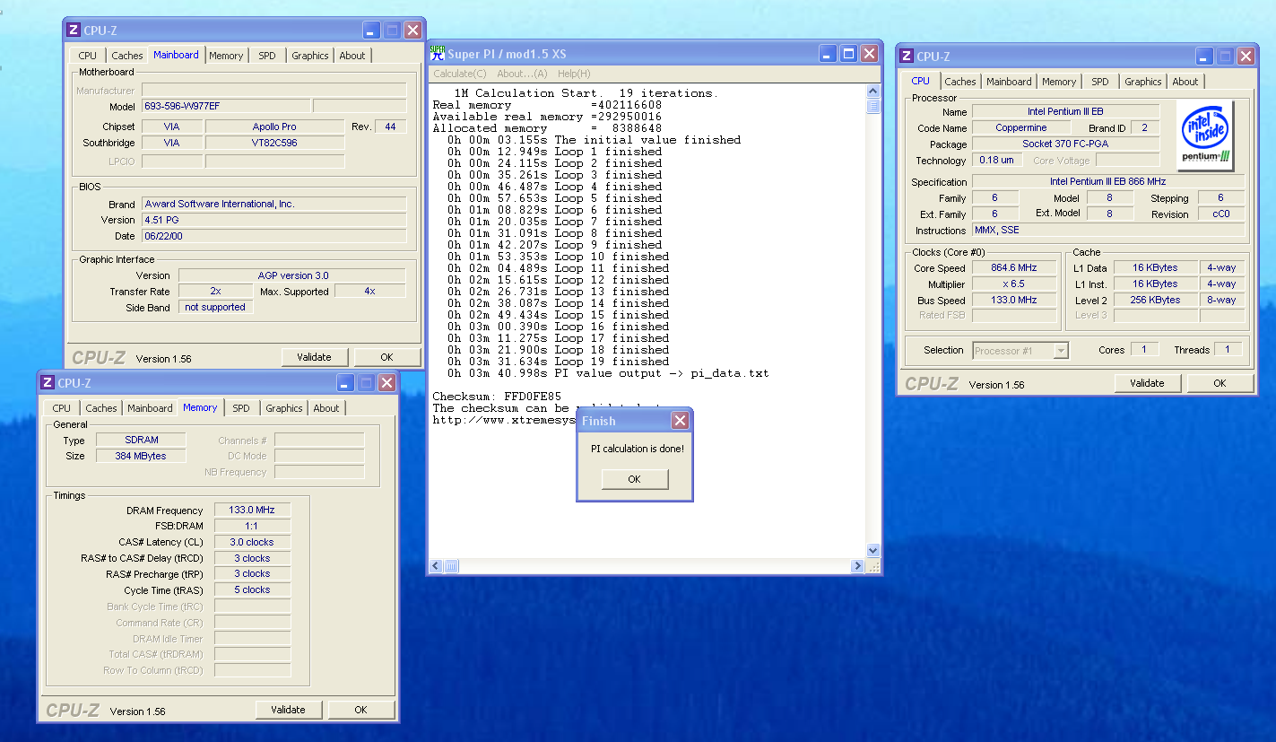Open SPD tab in Memory window

[241, 408]
